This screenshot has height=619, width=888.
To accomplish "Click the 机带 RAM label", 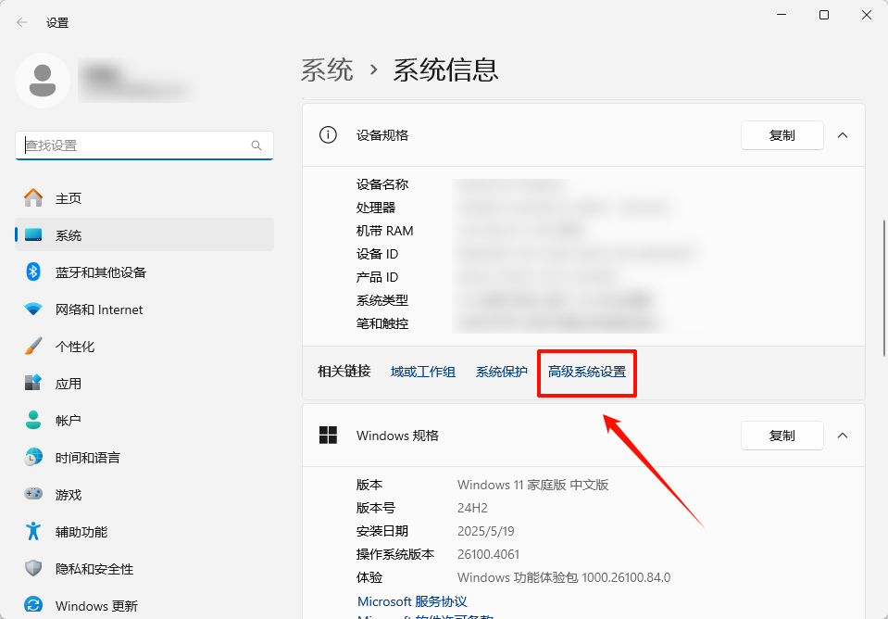I will point(384,231).
